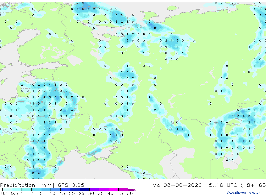Pick the 20–25 mm dark blue legend swatch

pyautogui.click(x=75, y=190)
